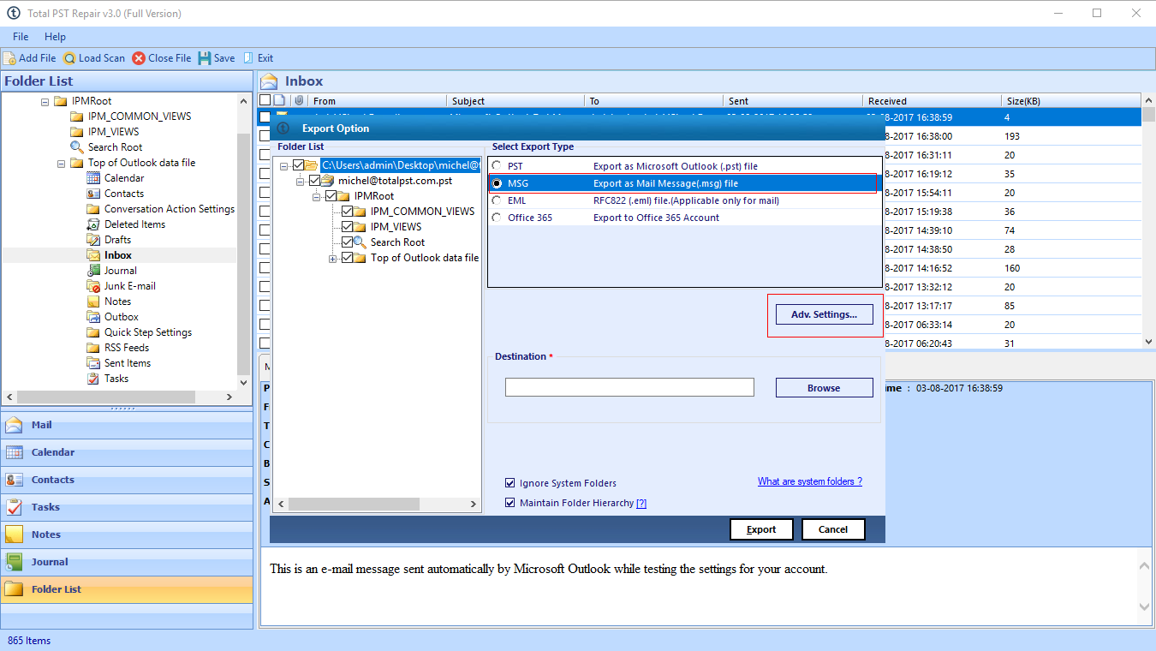Image resolution: width=1156 pixels, height=651 pixels.
Task: Click the Add File toolbar icon
Action: pyautogui.click(x=9, y=58)
